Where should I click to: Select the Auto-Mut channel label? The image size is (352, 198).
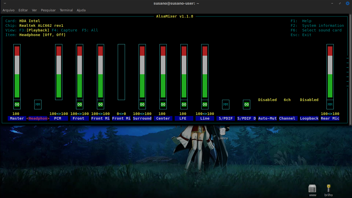[x=267, y=118]
